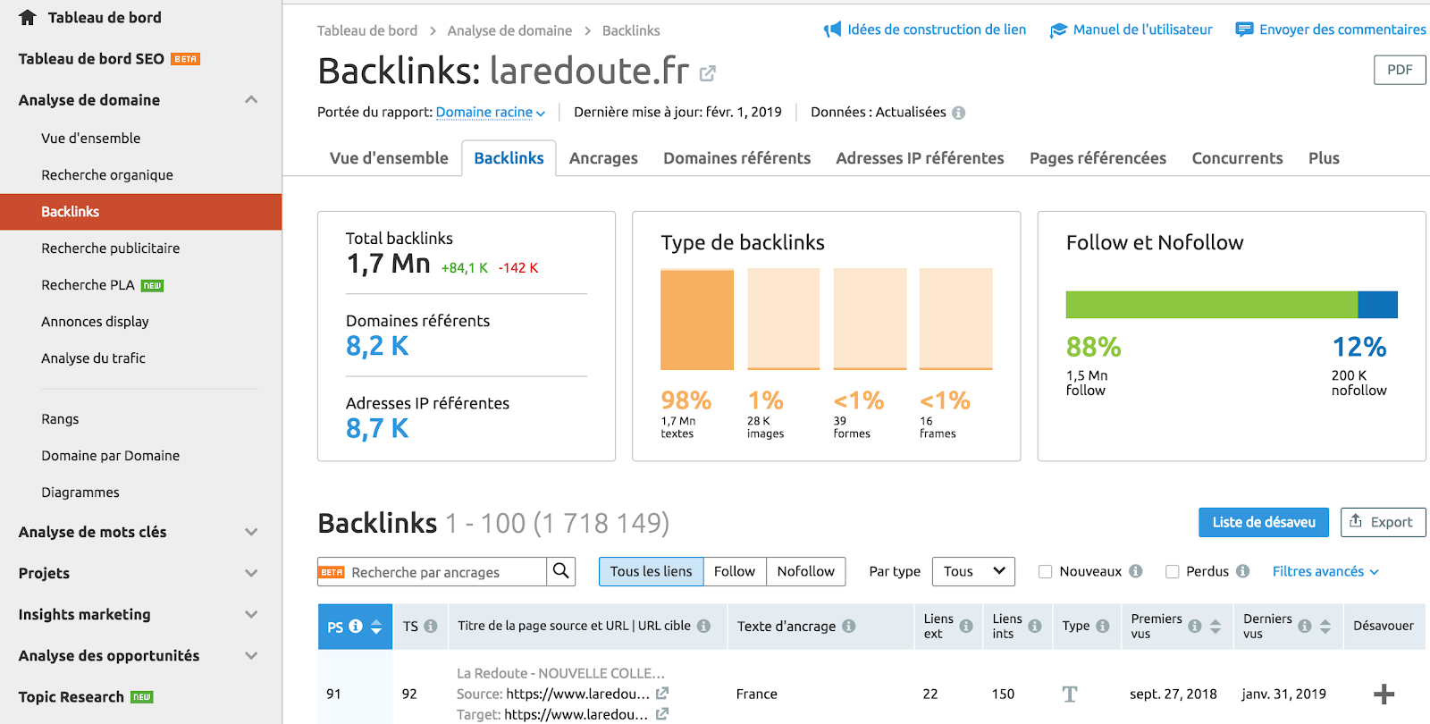This screenshot has height=724, width=1430.
Task: Open Recherche PLA in sidebar
Action: [x=88, y=285]
